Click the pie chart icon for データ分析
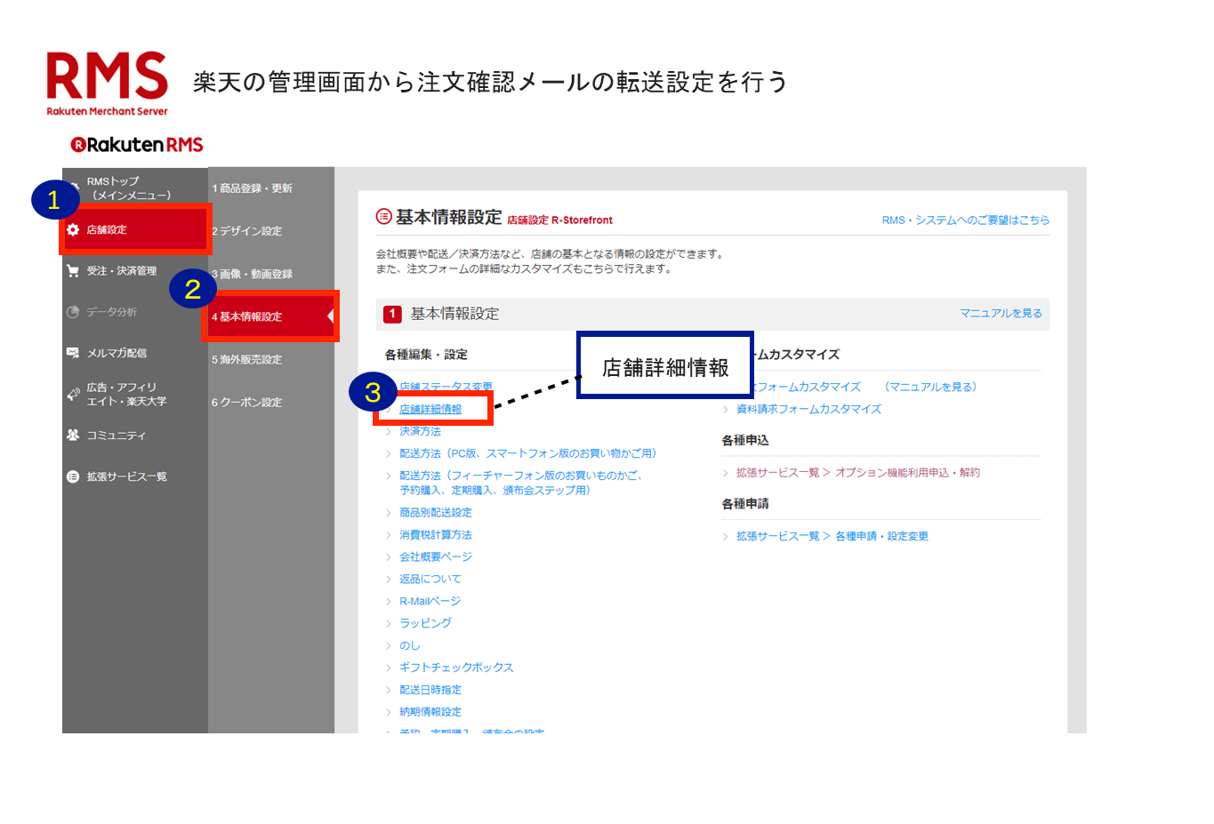Screen dimensions: 1214x824 point(73,312)
